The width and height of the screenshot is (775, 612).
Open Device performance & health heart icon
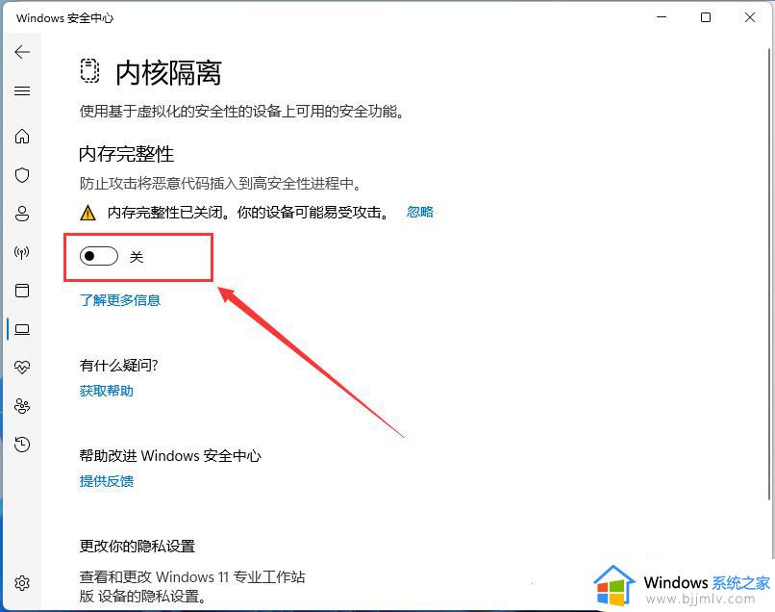click(x=22, y=368)
